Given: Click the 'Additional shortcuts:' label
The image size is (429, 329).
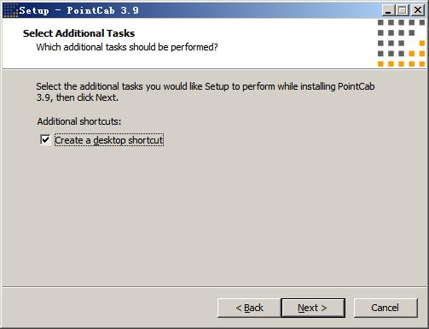Looking at the screenshot, I should 79,121.
